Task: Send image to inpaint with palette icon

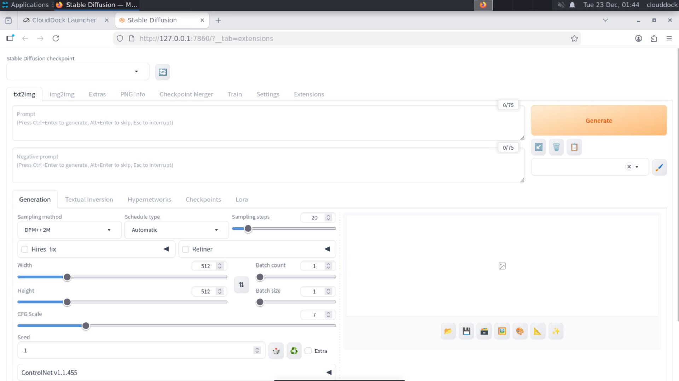Action: tap(520, 331)
